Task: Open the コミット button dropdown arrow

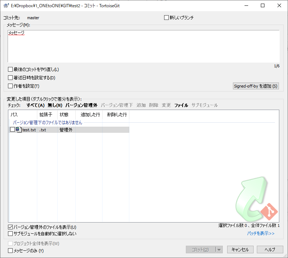Action: [219, 250]
